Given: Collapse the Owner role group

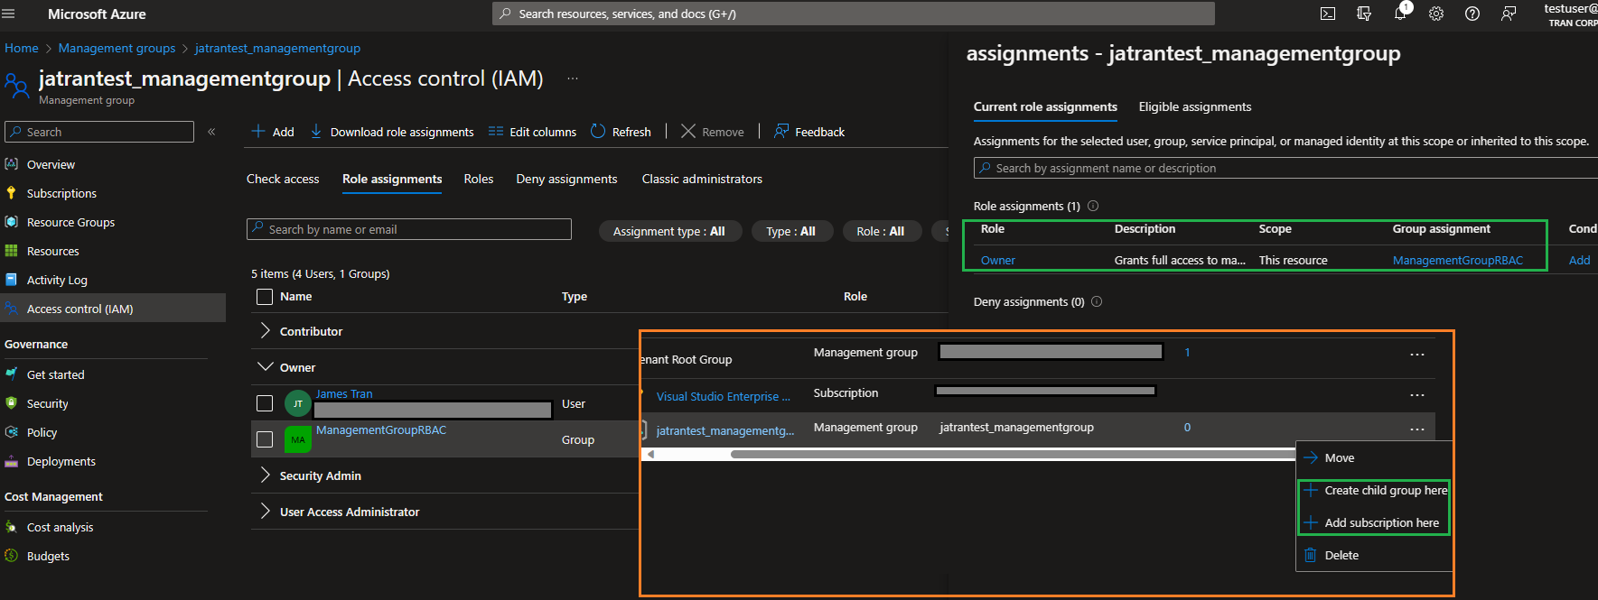Looking at the screenshot, I should tap(265, 367).
